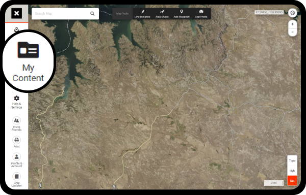The width and height of the screenshot is (306, 195).
Task: Zoom out with the minus button
Action: click(x=292, y=32)
